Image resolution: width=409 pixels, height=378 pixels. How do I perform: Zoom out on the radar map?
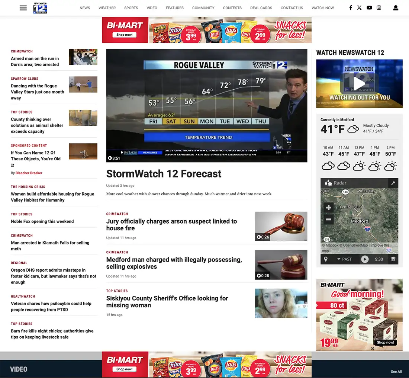[x=328, y=220]
